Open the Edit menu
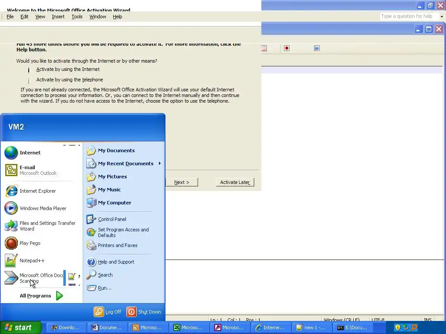Screen dimensions: 446x334 click(x=24, y=17)
